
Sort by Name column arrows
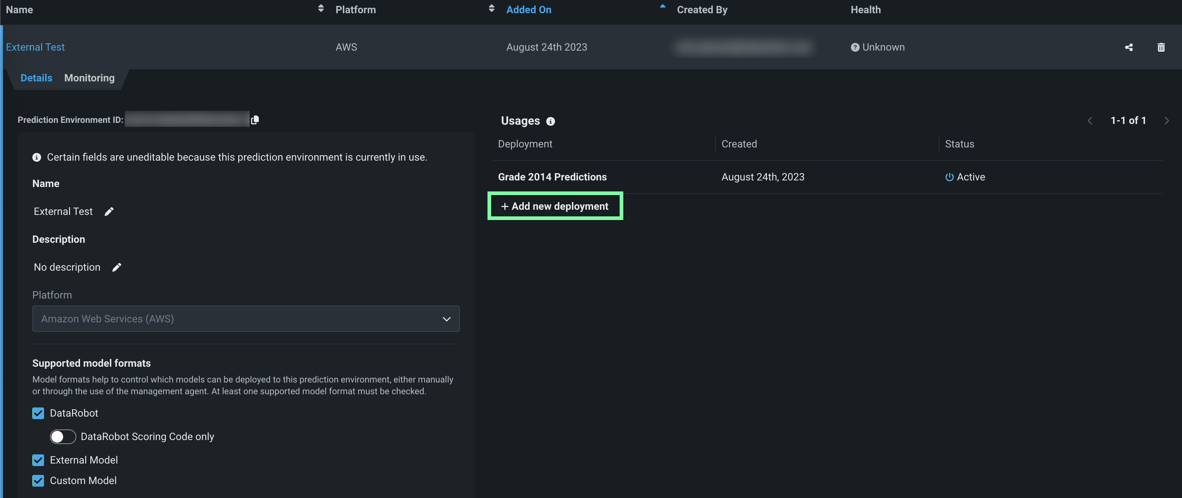(321, 8)
